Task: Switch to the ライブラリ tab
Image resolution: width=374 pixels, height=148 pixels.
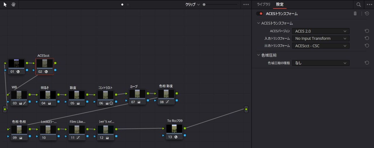Action: click(263, 4)
